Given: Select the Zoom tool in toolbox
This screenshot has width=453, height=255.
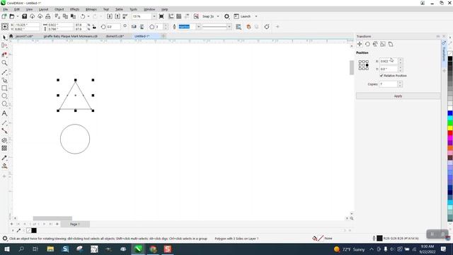Looking at the screenshot, I should 4,63.
